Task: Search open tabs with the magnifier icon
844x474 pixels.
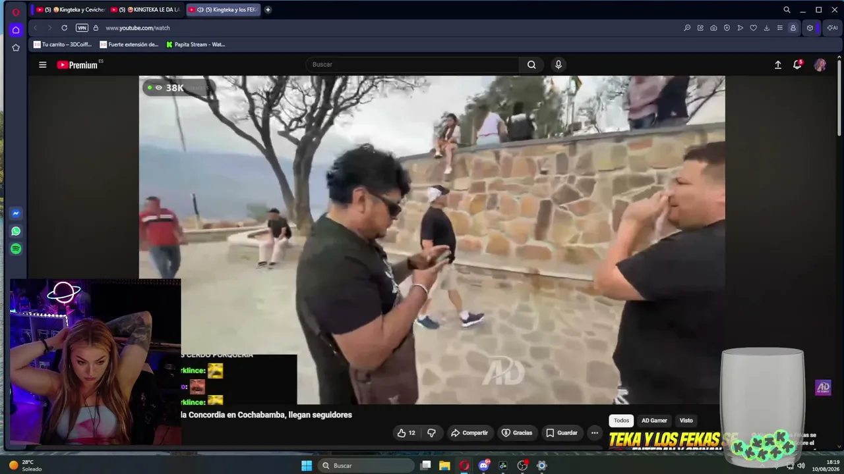Action: (x=787, y=10)
